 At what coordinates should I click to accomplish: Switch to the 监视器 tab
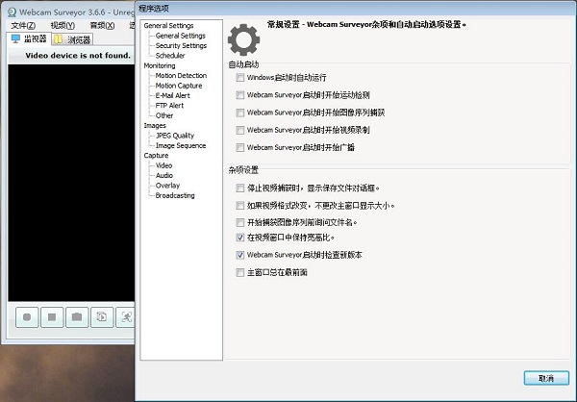[x=29, y=39]
